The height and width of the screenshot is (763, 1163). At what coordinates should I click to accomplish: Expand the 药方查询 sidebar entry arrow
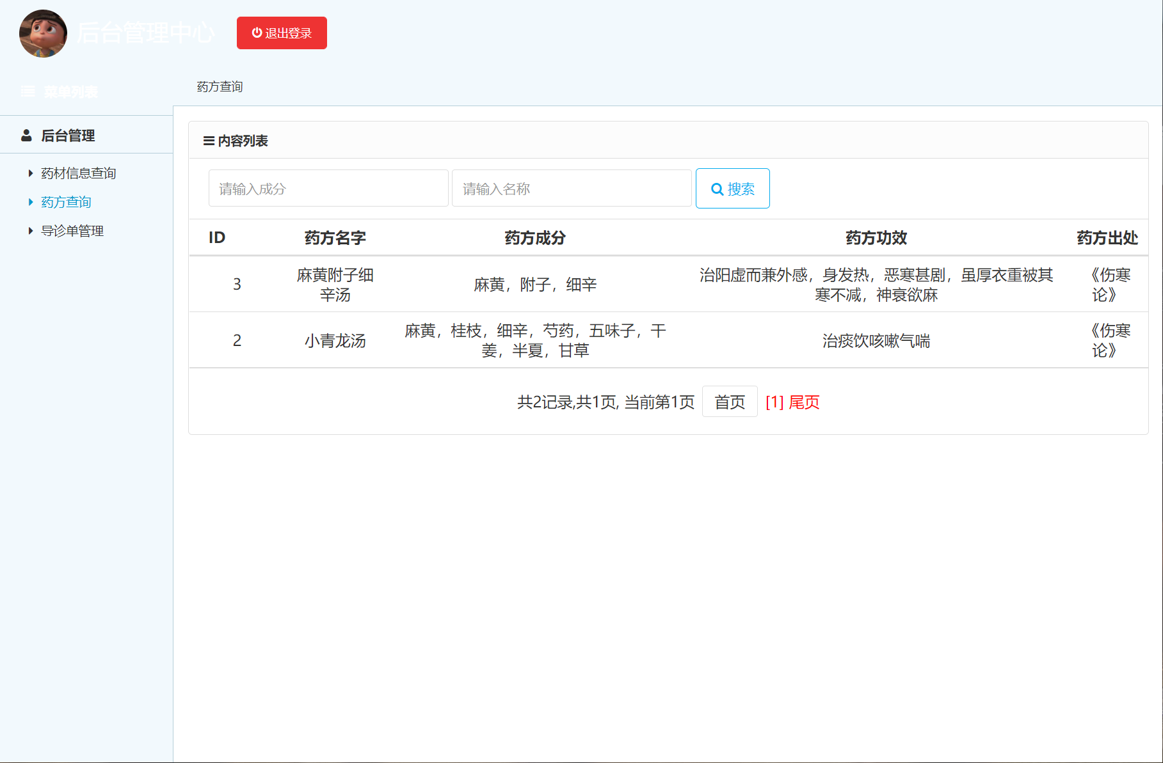click(x=31, y=201)
